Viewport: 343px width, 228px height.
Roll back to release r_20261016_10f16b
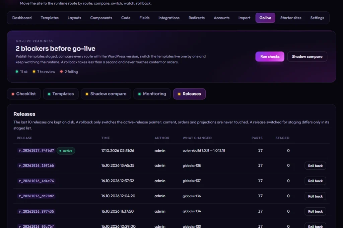click(315, 166)
